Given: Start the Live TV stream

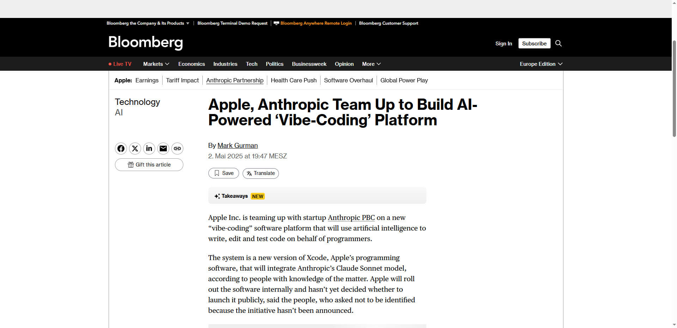Looking at the screenshot, I should click(x=122, y=64).
